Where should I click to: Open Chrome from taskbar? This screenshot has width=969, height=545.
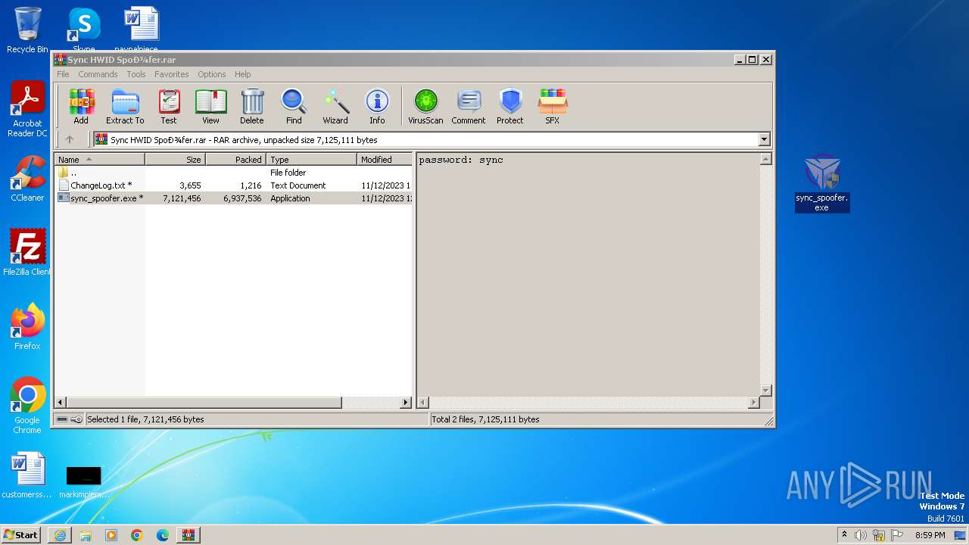pyautogui.click(x=137, y=535)
